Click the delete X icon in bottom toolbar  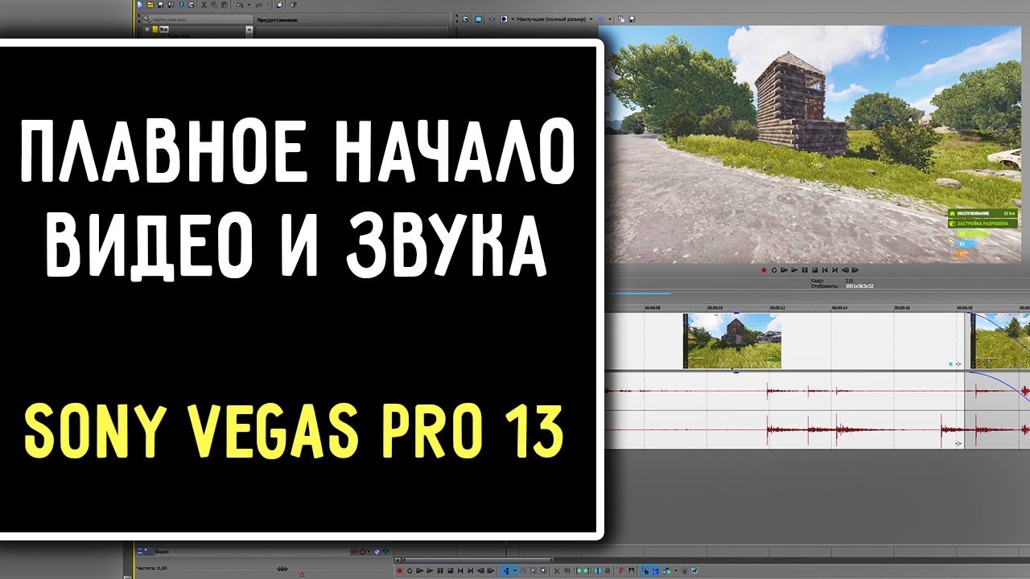[x=557, y=571]
